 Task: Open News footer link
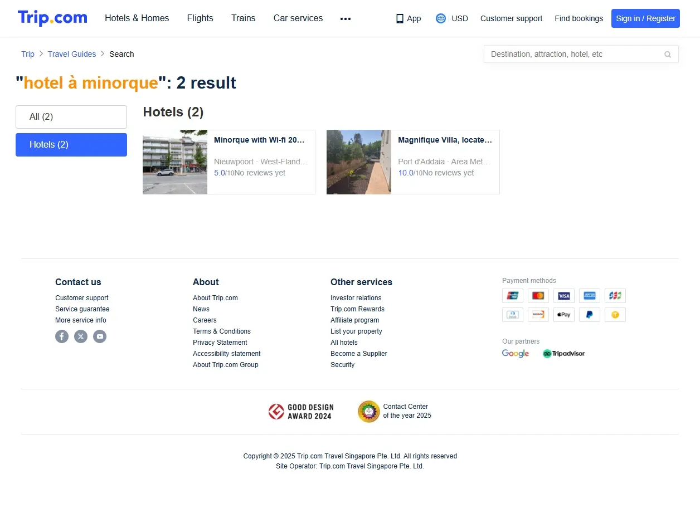pyautogui.click(x=201, y=309)
